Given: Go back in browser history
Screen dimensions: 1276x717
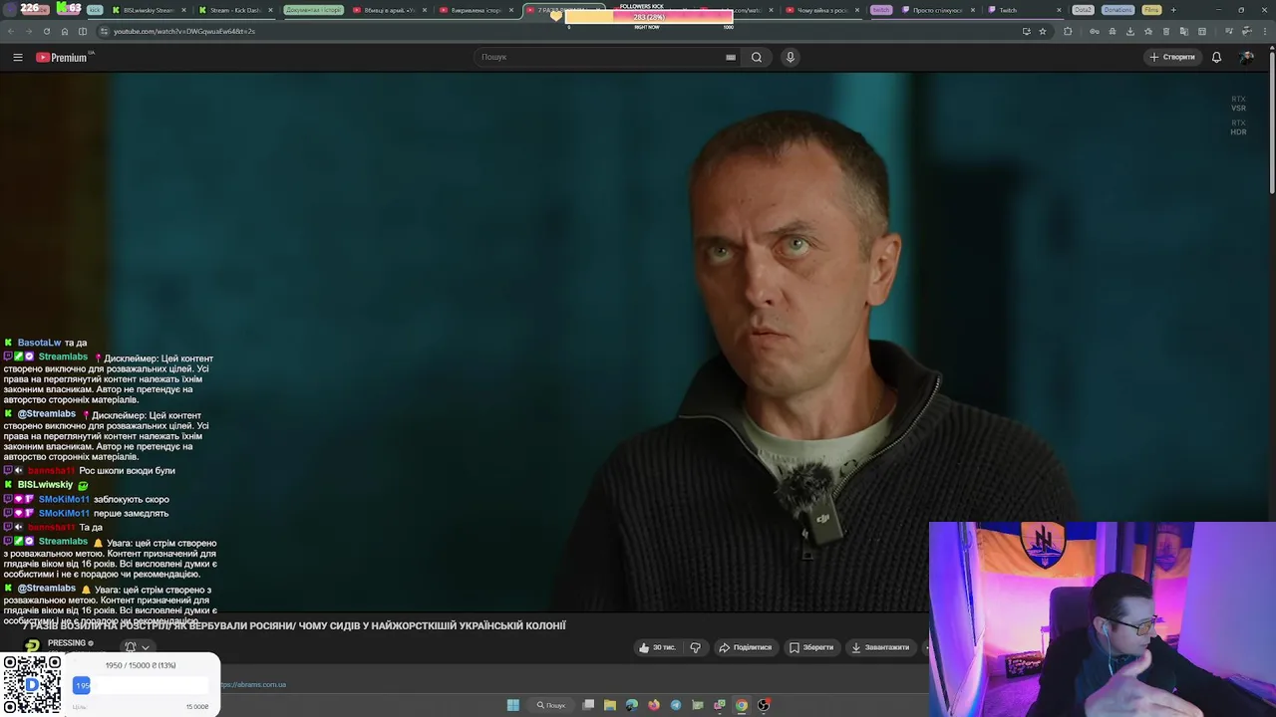Looking at the screenshot, I should [11, 31].
